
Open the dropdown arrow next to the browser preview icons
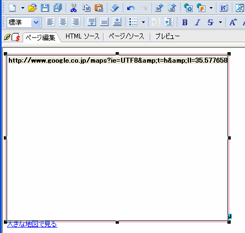[211, 8]
